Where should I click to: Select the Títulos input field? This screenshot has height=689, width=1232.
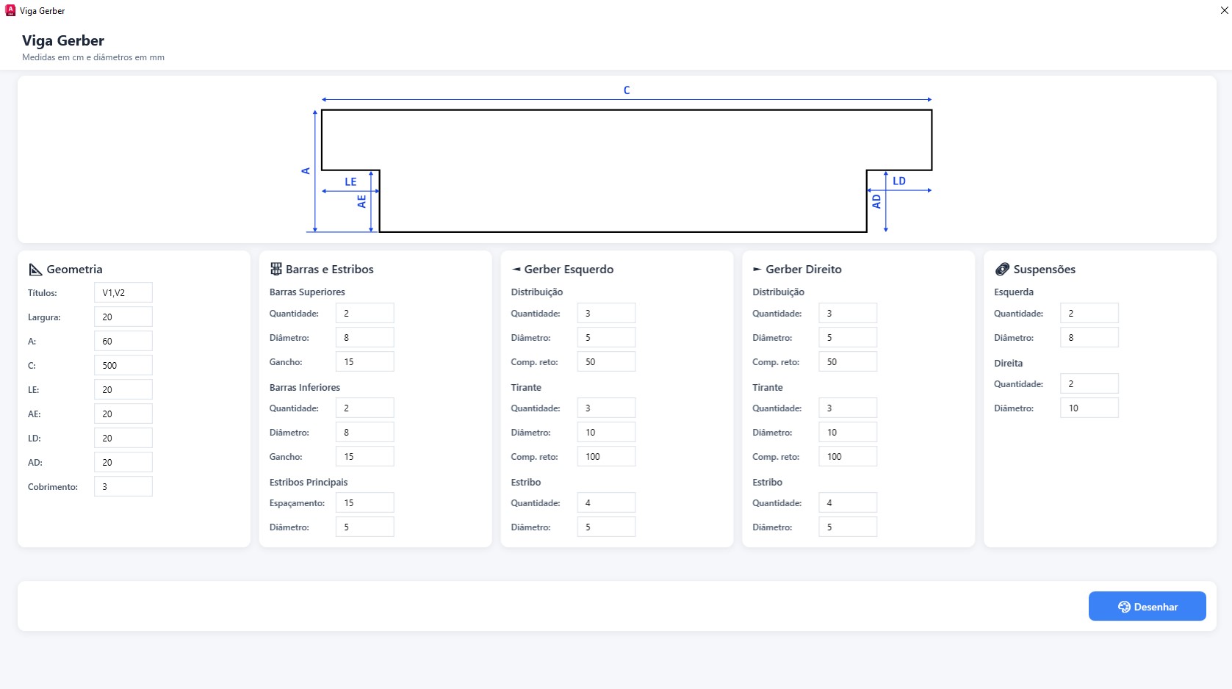(x=123, y=292)
